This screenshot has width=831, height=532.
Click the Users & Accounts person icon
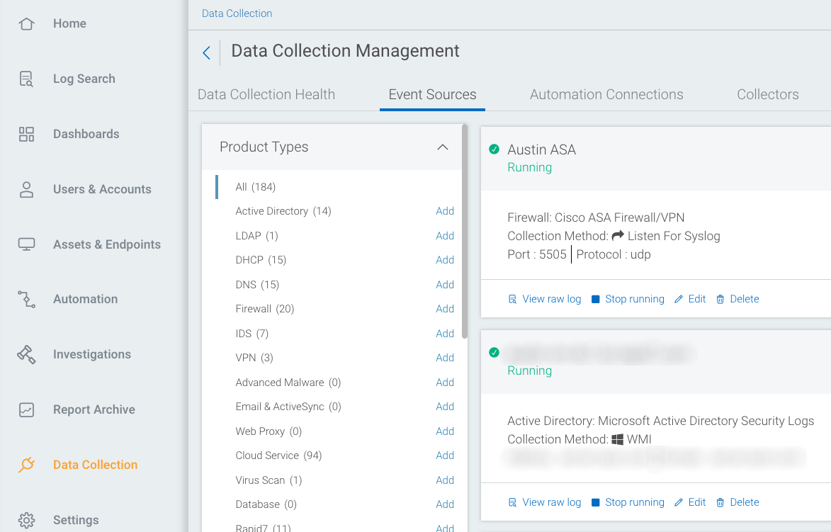(x=26, y=189)
